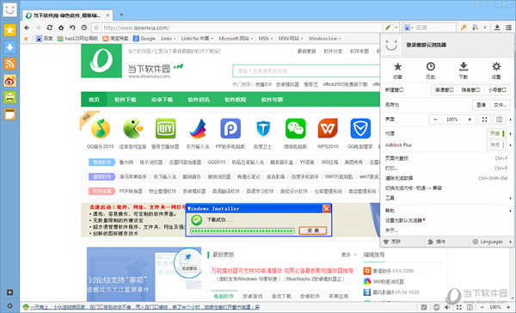Screen dimensions: 516x313
Task: Select the downxia.com browser tab
Action: 67,15
